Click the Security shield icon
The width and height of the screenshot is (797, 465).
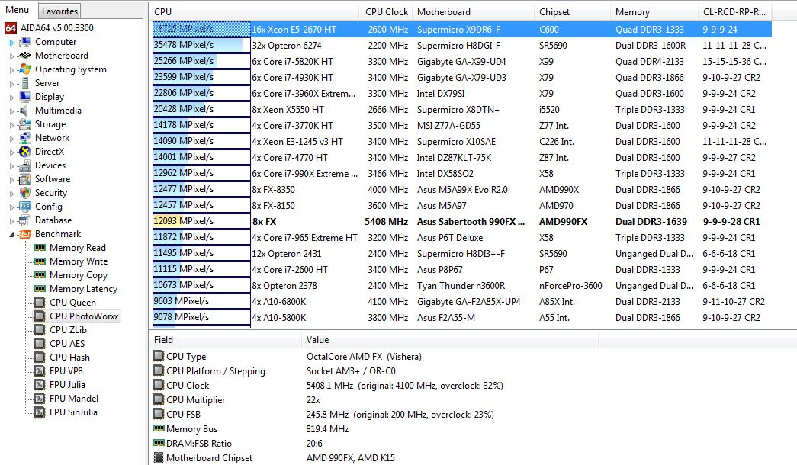pyautogui.click(x=25, y=193)
